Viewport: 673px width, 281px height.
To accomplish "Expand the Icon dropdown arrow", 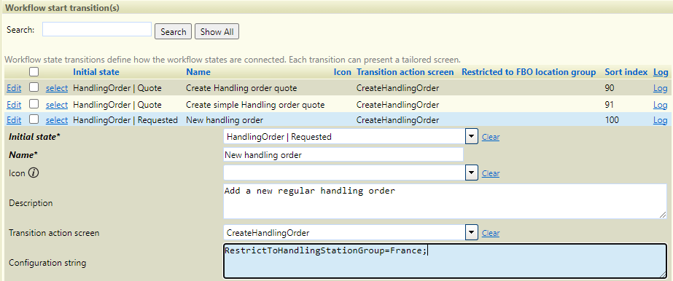I will click(472, 173).
